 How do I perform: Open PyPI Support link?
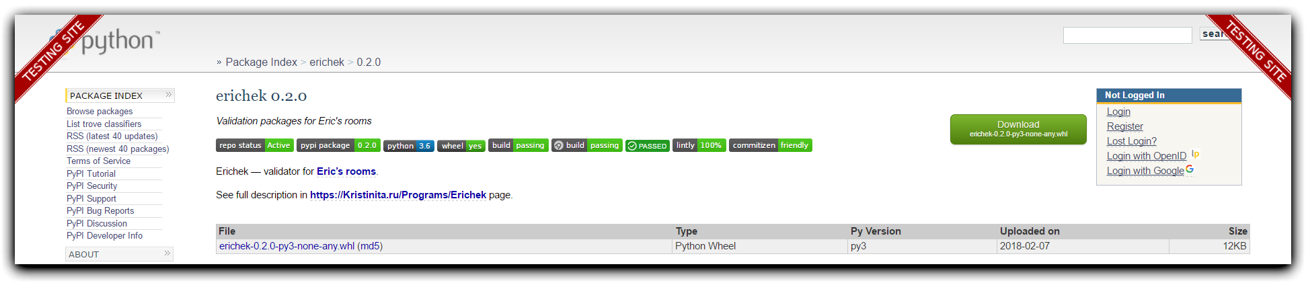tap(91, 199)
